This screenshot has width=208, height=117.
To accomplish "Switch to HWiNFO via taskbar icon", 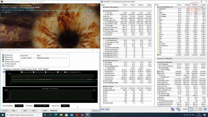I will (87, 115).
